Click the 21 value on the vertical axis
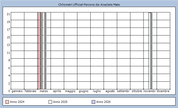The image size is (178, 108). coord(8,14)
